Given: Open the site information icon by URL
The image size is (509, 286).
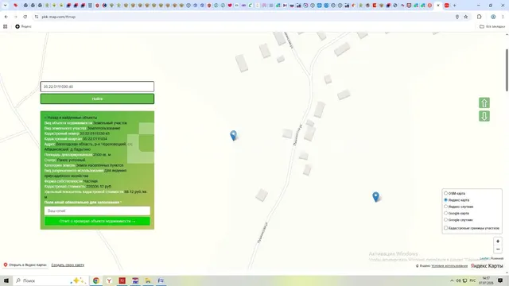Looking at the screenshot, I should (37, 17).
